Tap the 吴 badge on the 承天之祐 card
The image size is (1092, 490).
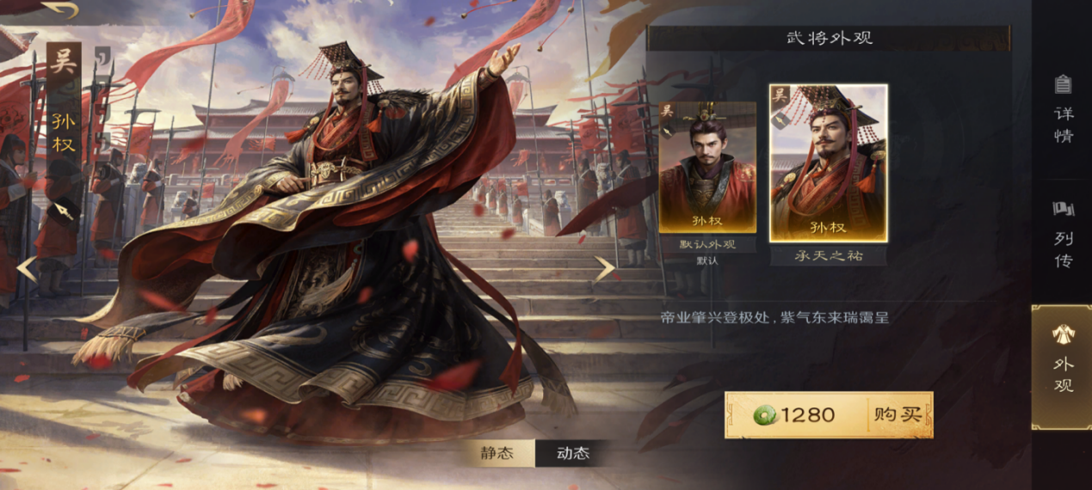point(780,95)
